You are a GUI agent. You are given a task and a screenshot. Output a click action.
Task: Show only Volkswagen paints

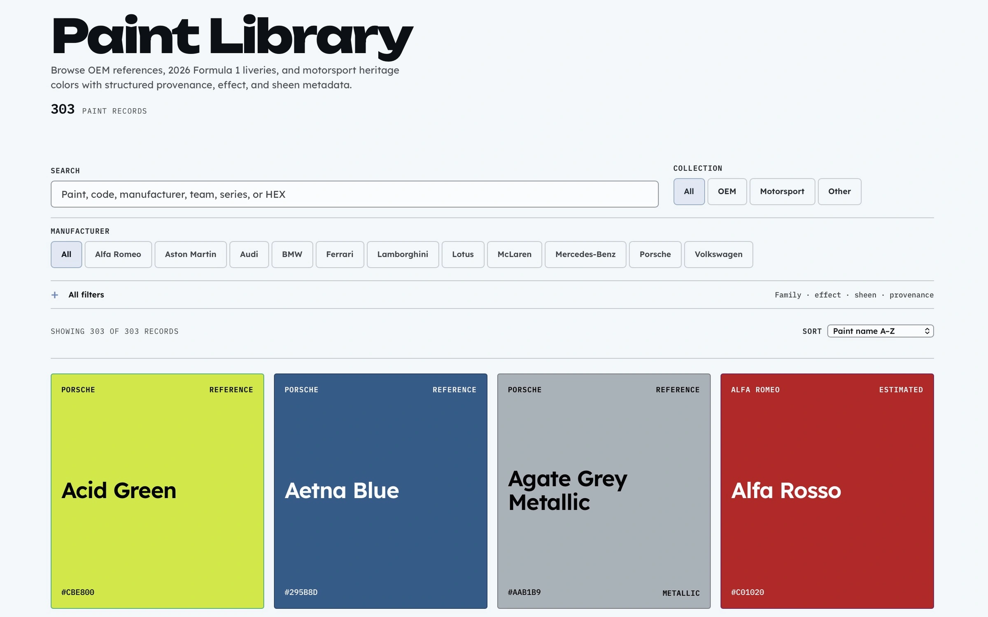click(718, 254)
